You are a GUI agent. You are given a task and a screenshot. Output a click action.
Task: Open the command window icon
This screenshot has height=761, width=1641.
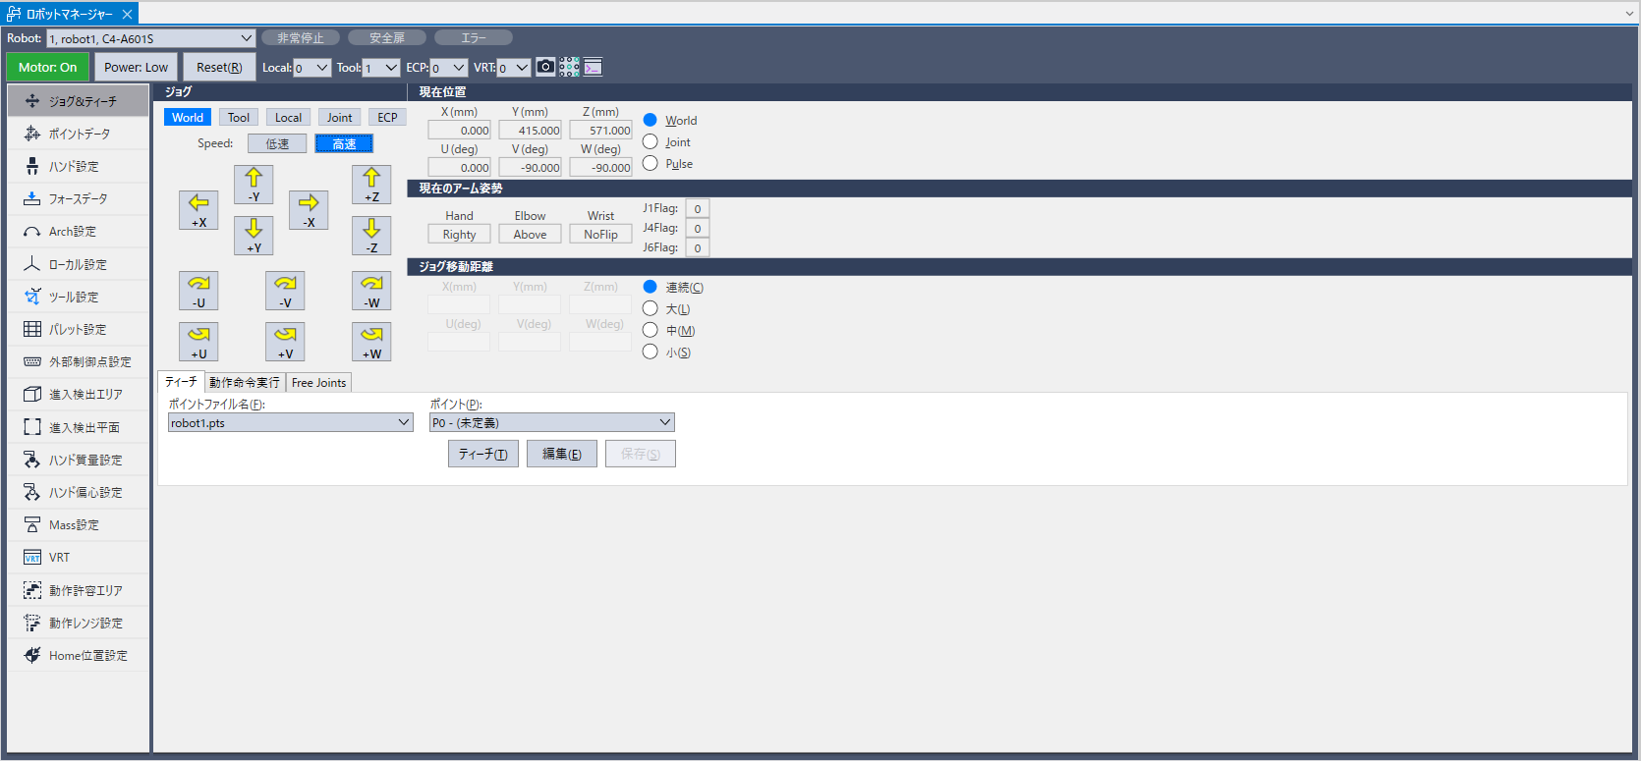click(x=593, y=67)
